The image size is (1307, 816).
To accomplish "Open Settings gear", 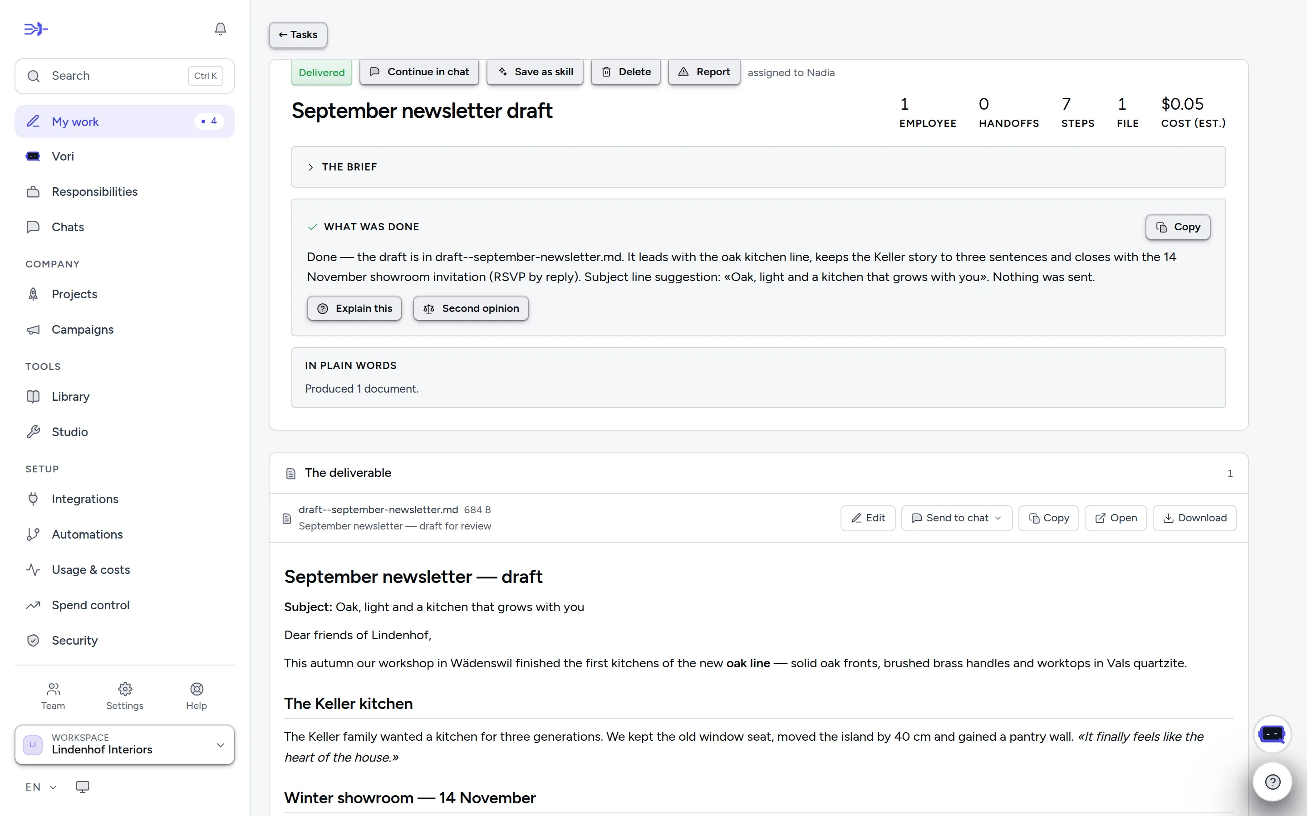I will tap(125, 696).
